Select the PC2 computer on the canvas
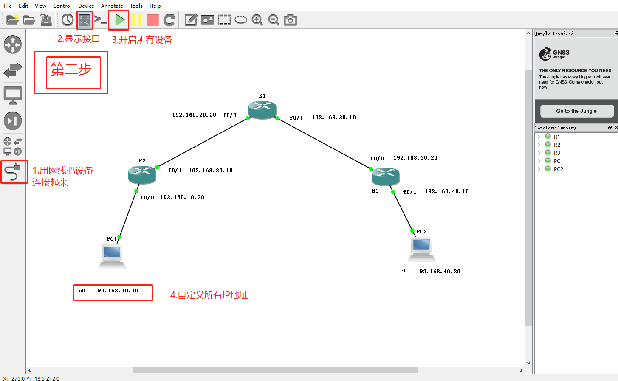Screen dimensions: 618x381 click(x=422, y=249)
